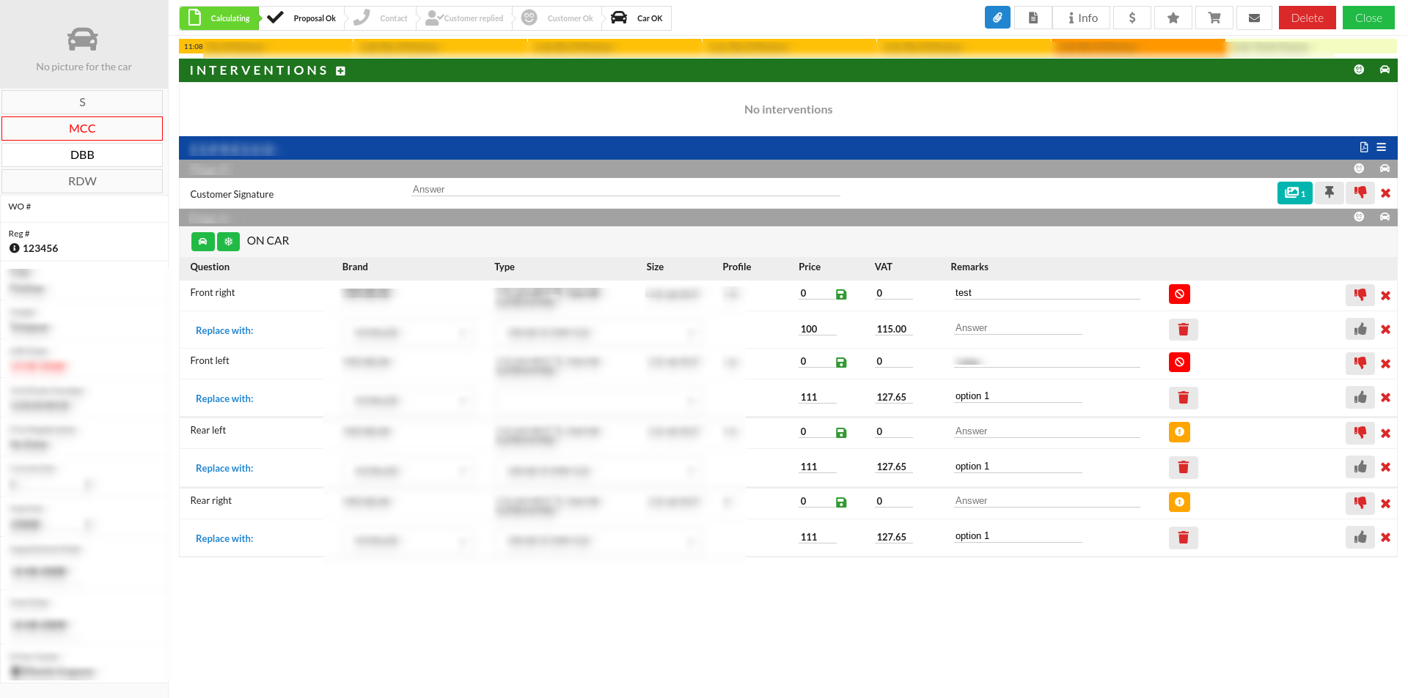Click the orange segment of timeline bar
Viewport: 1408px width, 698px height.
point(1139,47)
